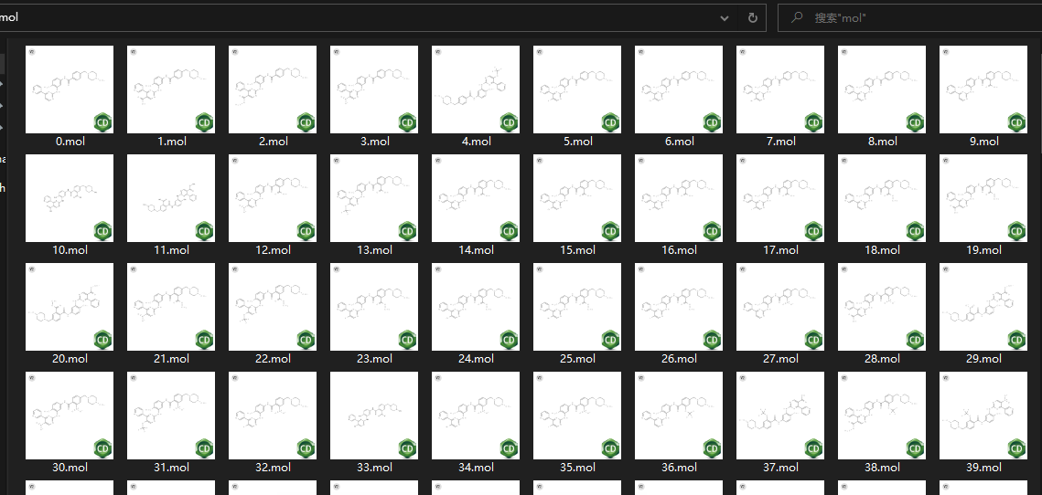1042x495 pixels.
Task: Click the 31.mol molecule thumbnail
Action: point(171,416)
